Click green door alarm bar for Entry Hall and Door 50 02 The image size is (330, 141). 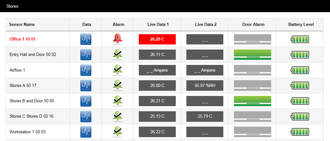252,55
